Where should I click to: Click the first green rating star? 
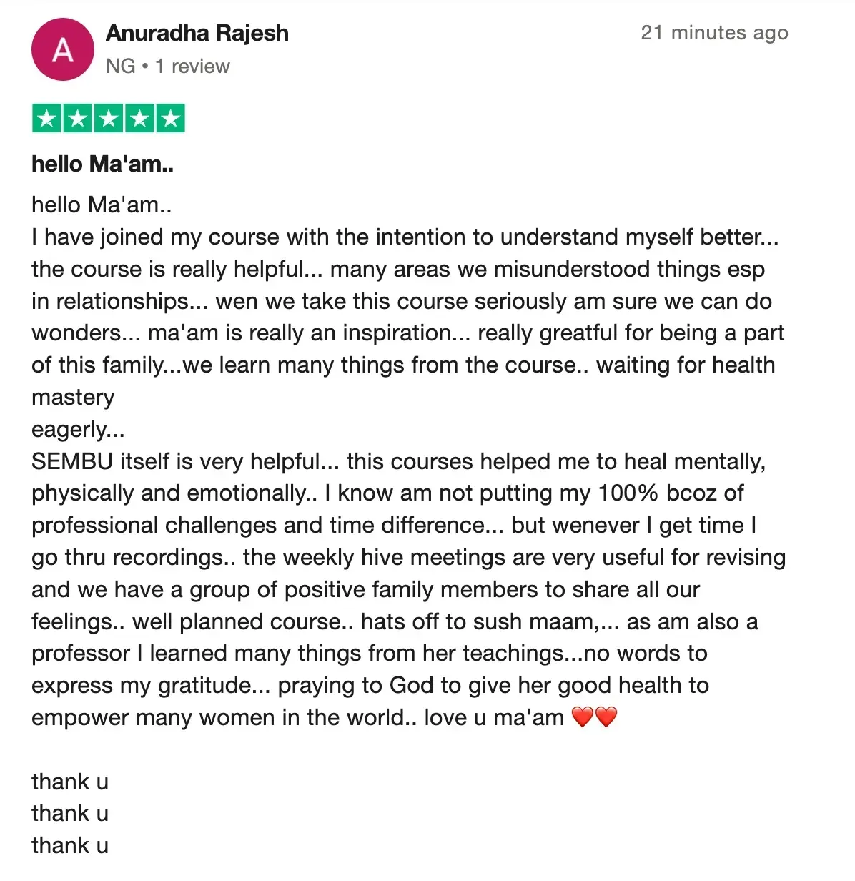tap(47, 119)
